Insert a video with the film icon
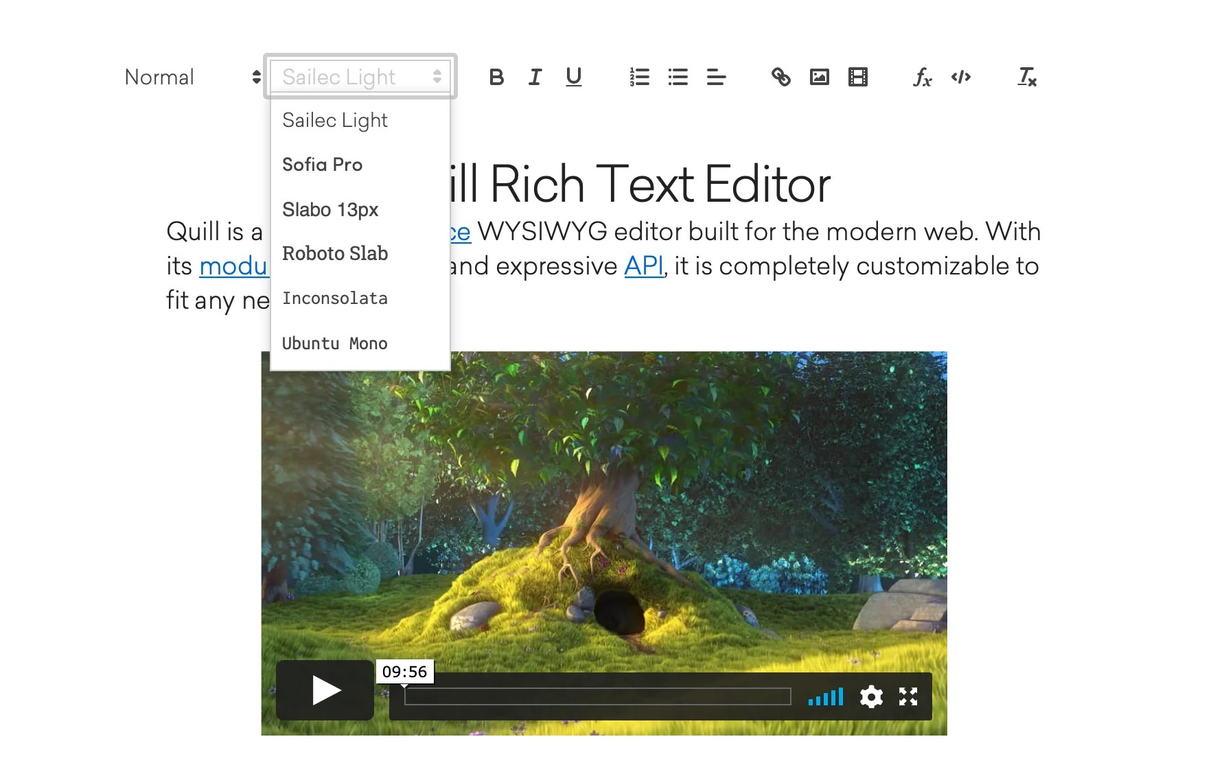The height and width of the screenshot is (763, 1226). click(x=858, y=77)
